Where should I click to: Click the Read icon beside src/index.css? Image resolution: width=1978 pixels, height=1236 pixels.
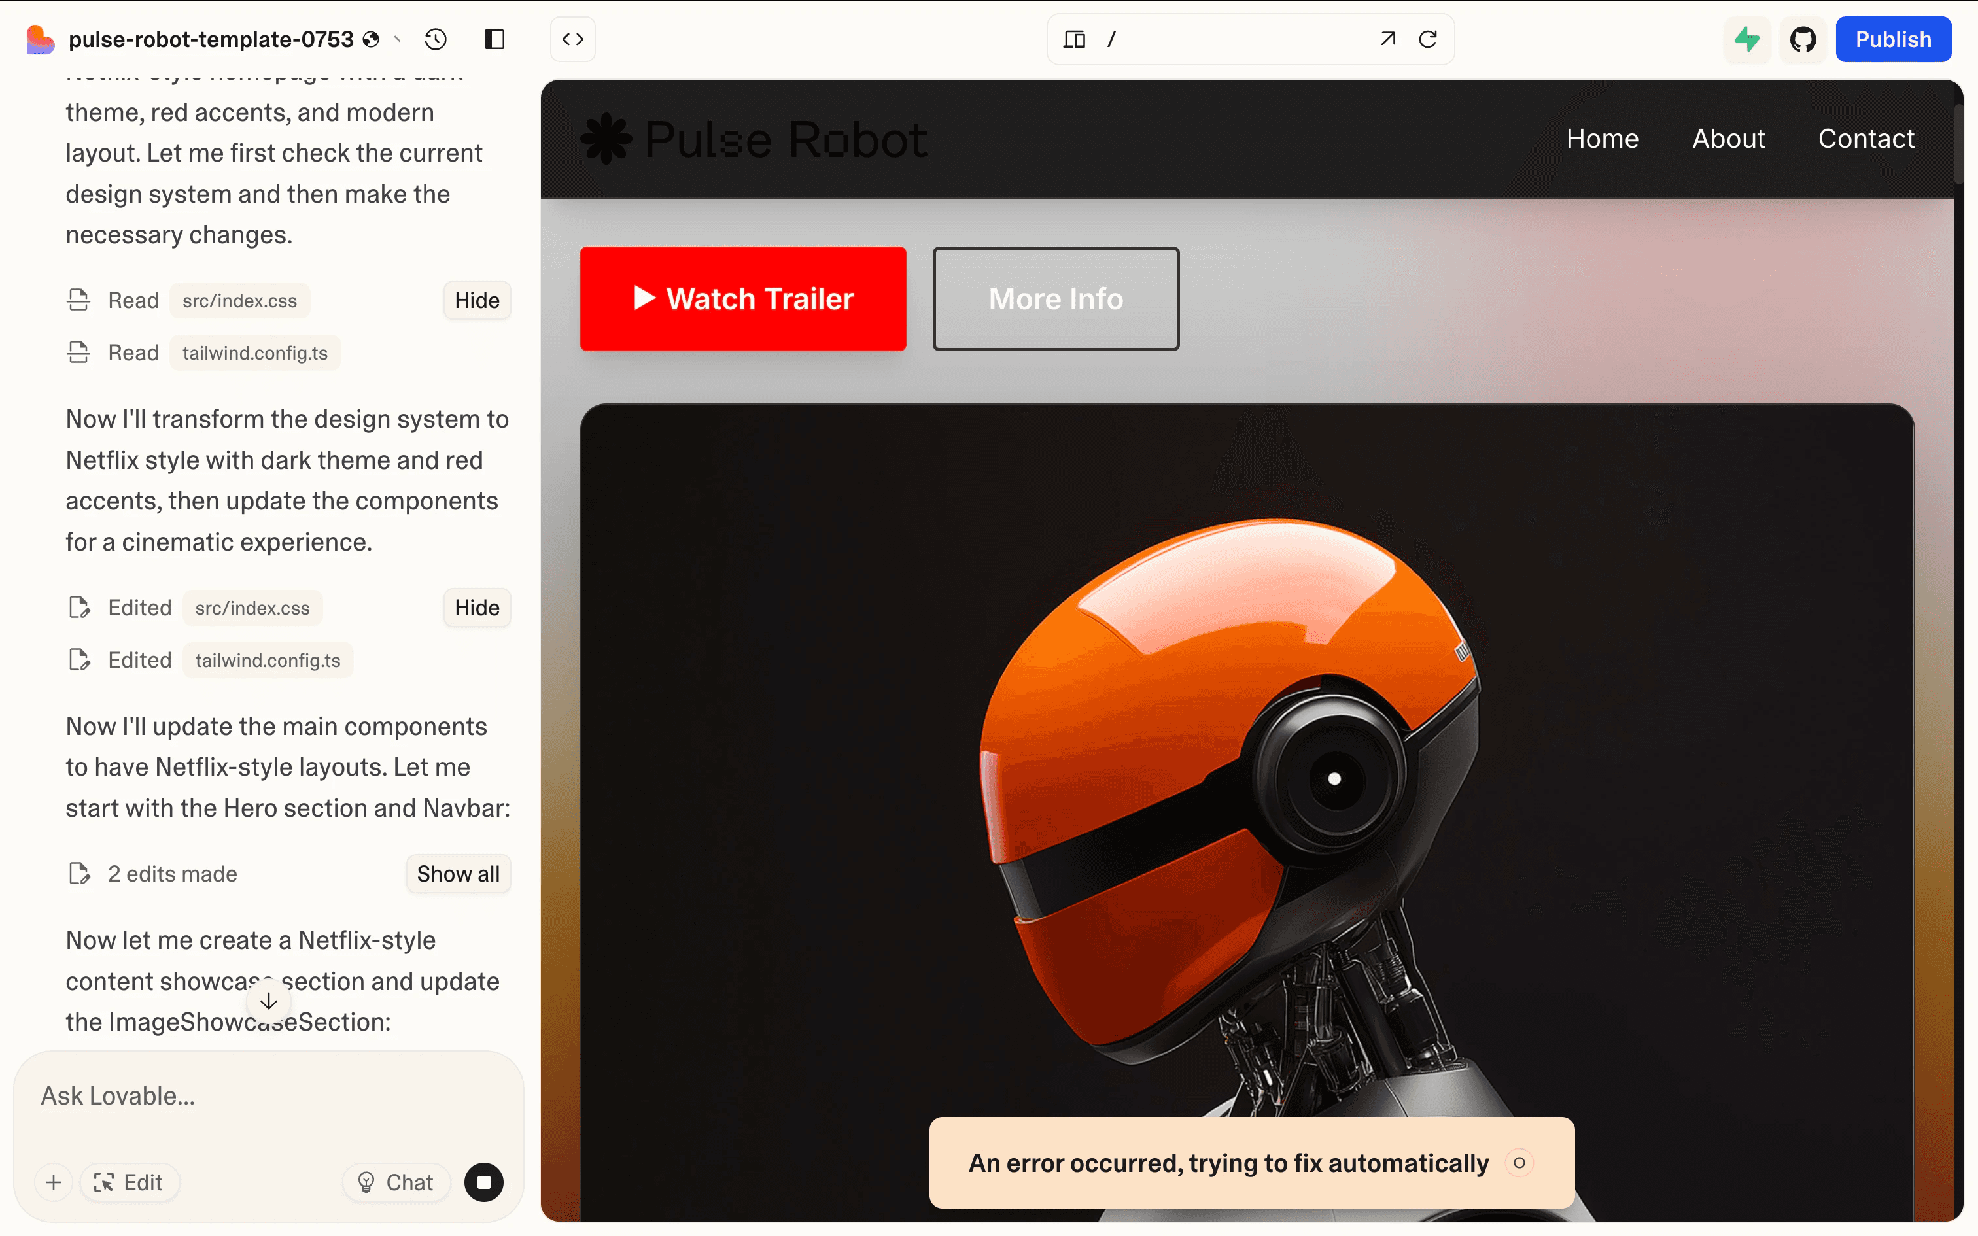pyautogui.click(x=78, y=301)
